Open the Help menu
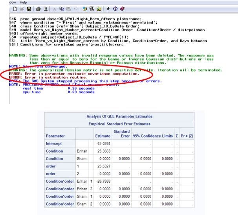238x215 pixels. tap(24, 2)
